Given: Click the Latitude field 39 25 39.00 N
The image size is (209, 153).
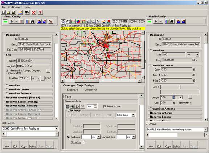Looking at the screenshot, I should tap(33, 61).
